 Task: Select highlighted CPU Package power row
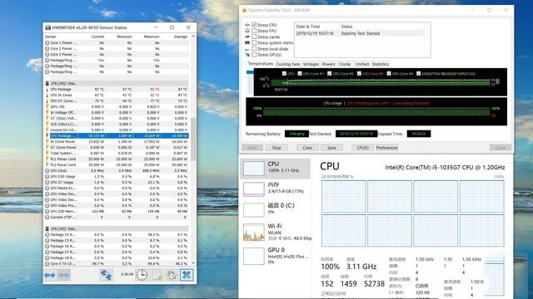click(x=117, y=135)
